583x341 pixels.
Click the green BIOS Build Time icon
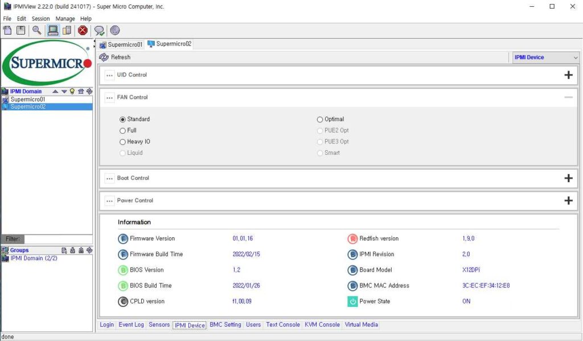[123, 286]
